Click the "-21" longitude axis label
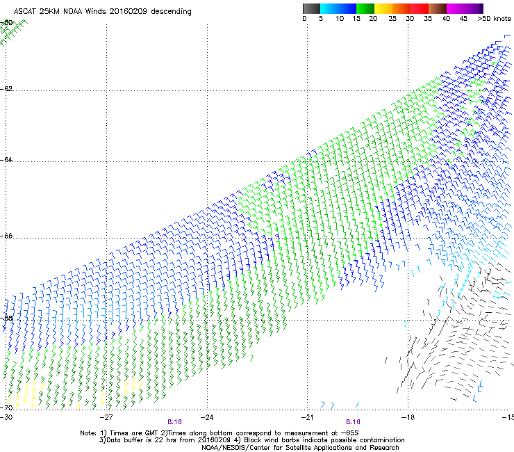 (307, 417)
